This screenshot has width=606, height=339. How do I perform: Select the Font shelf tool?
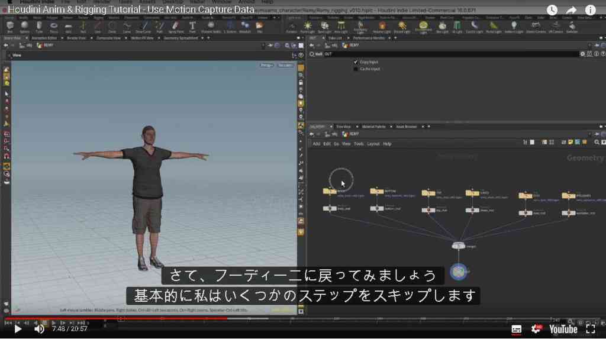192,27
